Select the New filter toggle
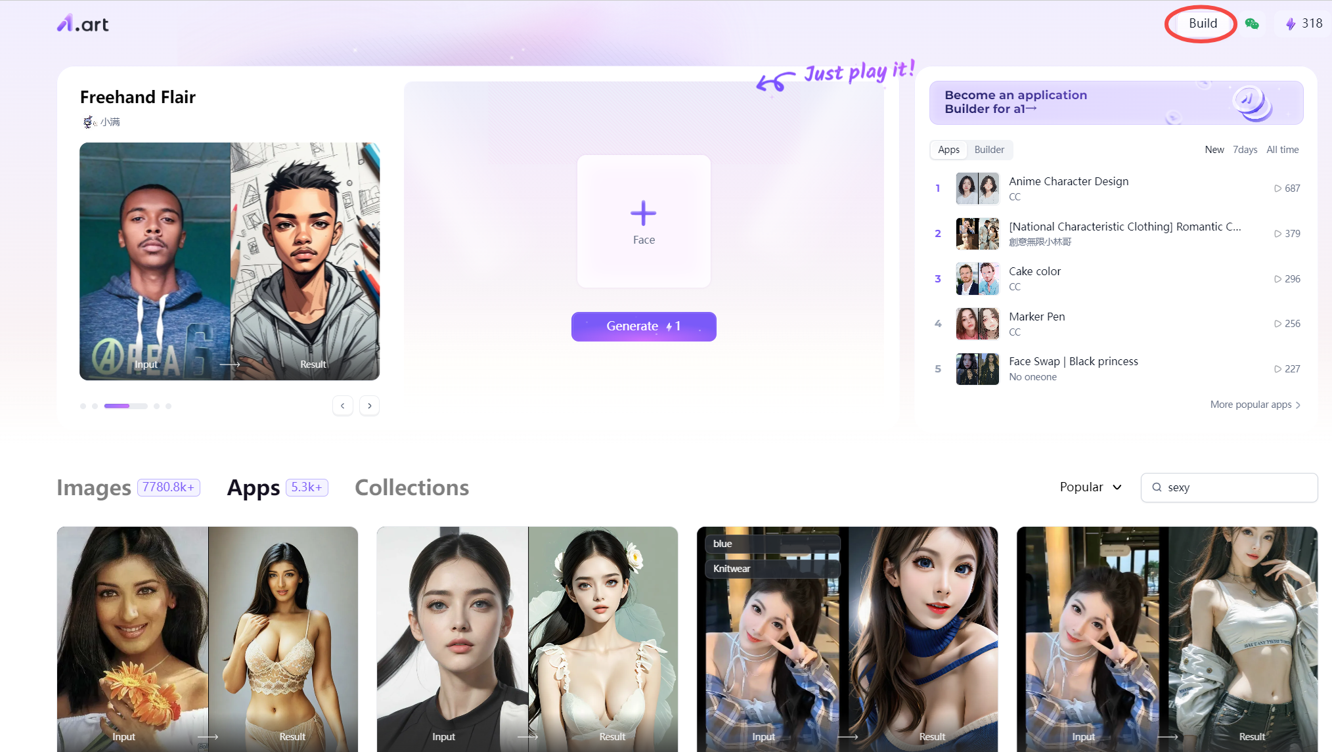The image size is (1332, 752). (1213, 149)
